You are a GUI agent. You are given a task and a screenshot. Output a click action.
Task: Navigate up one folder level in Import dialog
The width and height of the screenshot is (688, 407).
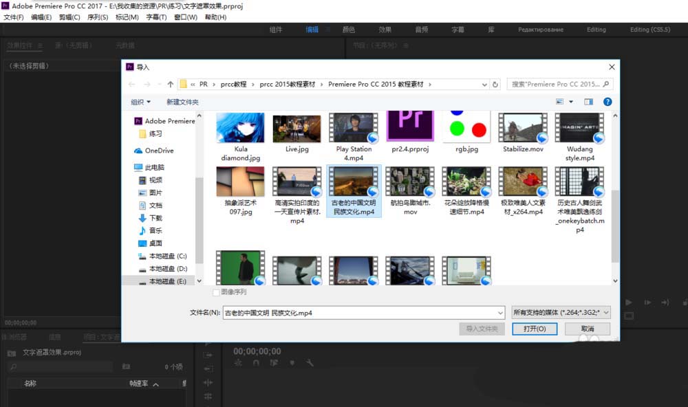171,83
